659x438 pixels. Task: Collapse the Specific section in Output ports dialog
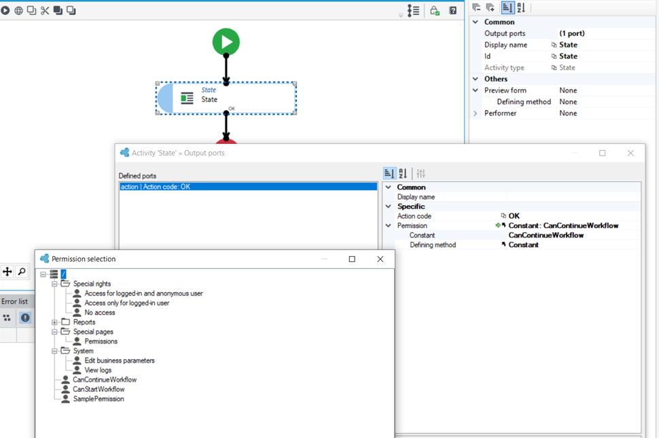point(389,206)
